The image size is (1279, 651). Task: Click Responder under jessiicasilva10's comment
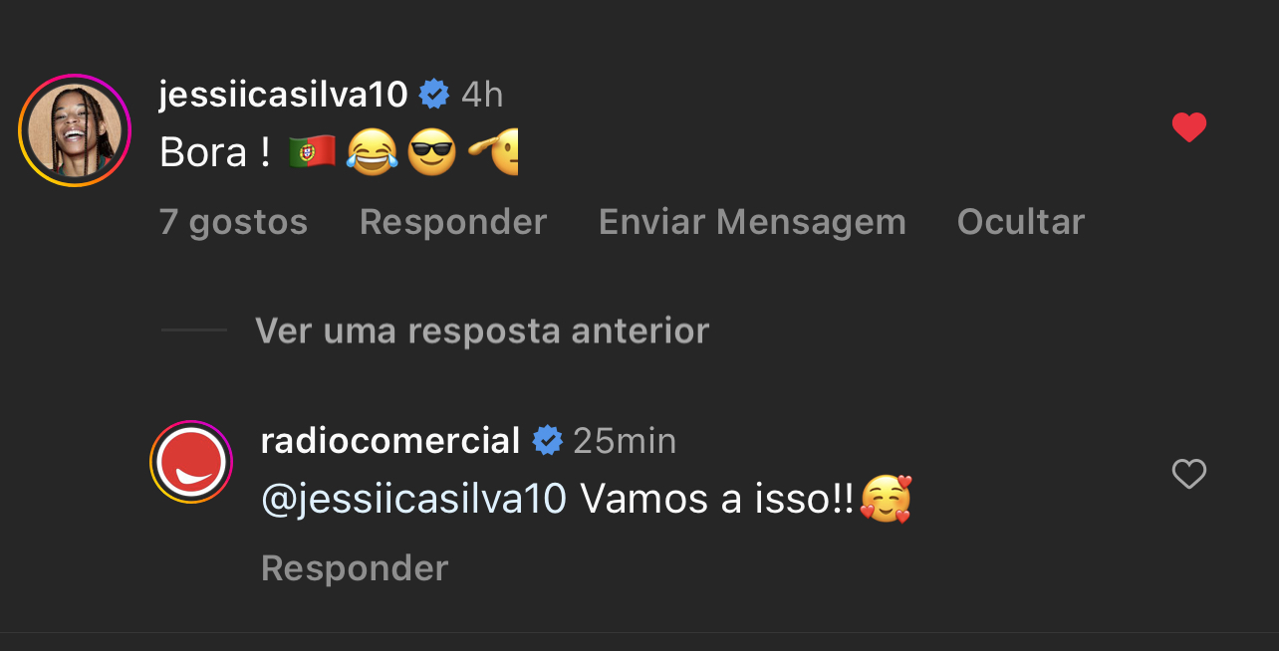tap(453, 222)
